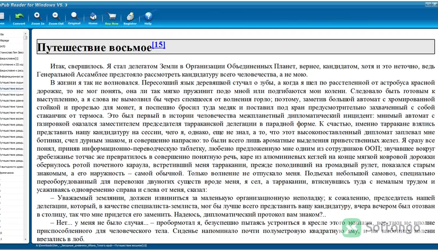
Task: Open 'Путешествие четырнадцатое' chapter in sidebar
Action: pyautogui.click(x=11, y=113)
